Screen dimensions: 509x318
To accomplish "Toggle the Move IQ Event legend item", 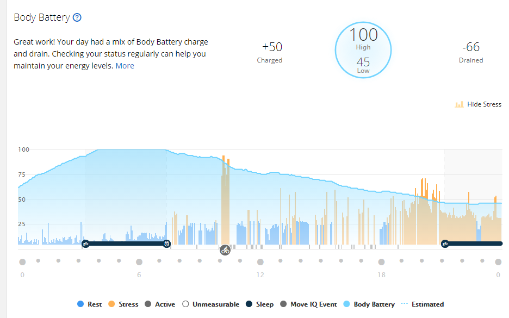I will click(308, 304).
